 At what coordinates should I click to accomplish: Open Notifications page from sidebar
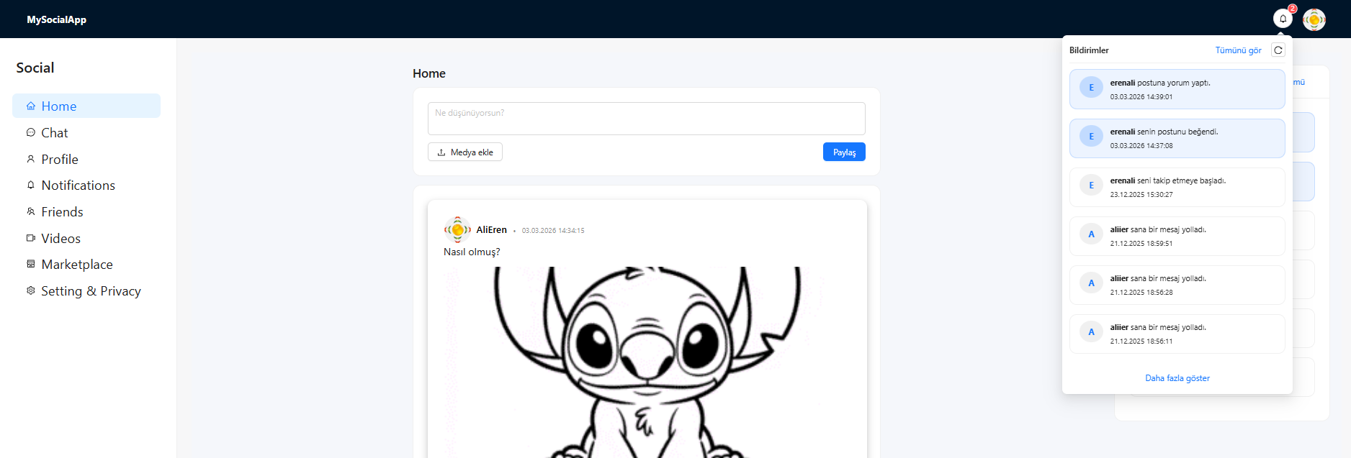[x=86, y=185]
